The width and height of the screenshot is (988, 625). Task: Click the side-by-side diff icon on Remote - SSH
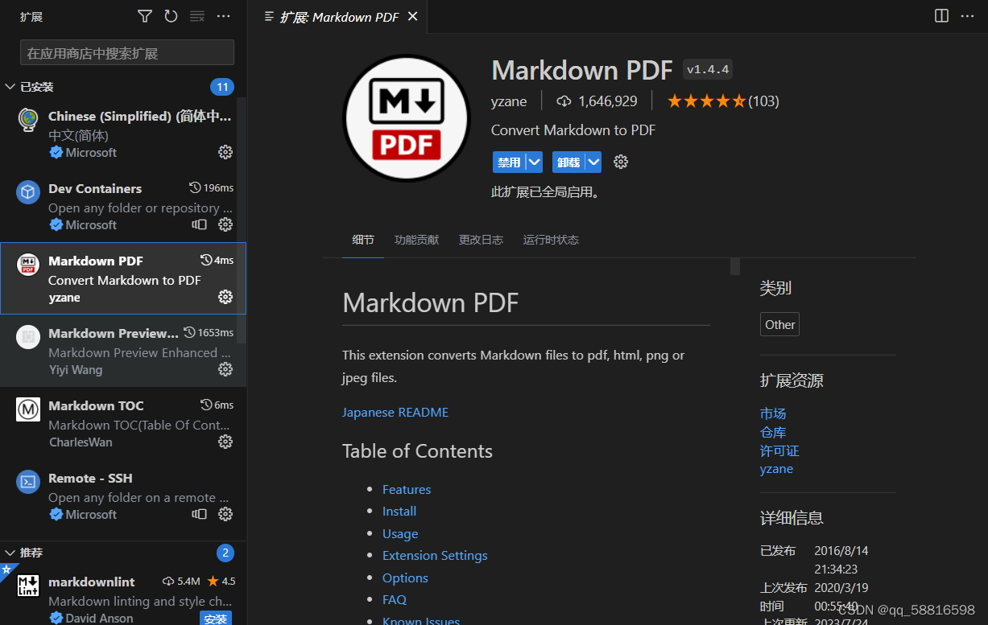pos(199,514)
